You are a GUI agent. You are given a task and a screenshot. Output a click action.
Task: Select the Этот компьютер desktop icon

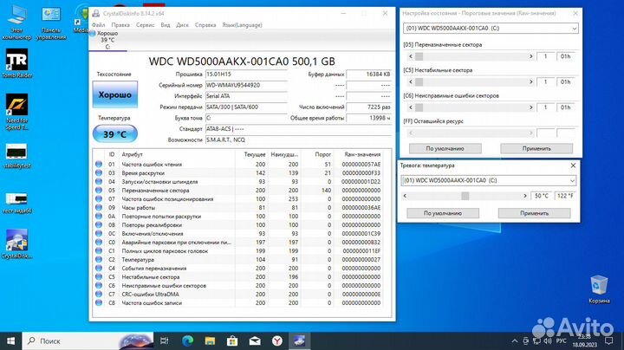16,23
